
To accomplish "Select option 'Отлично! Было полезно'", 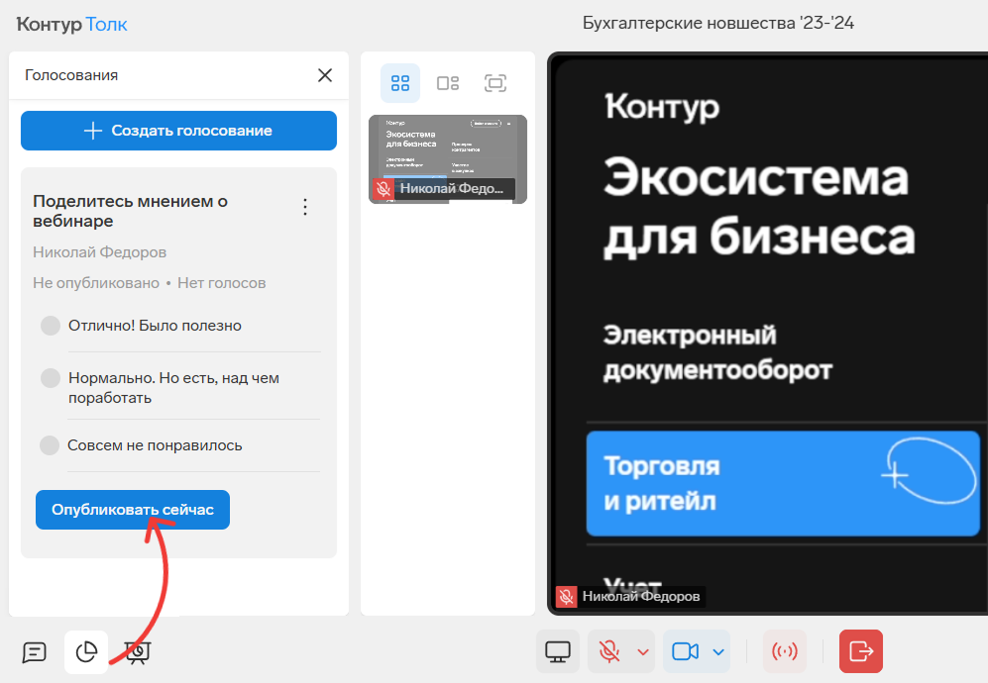I will coord(50,326).
